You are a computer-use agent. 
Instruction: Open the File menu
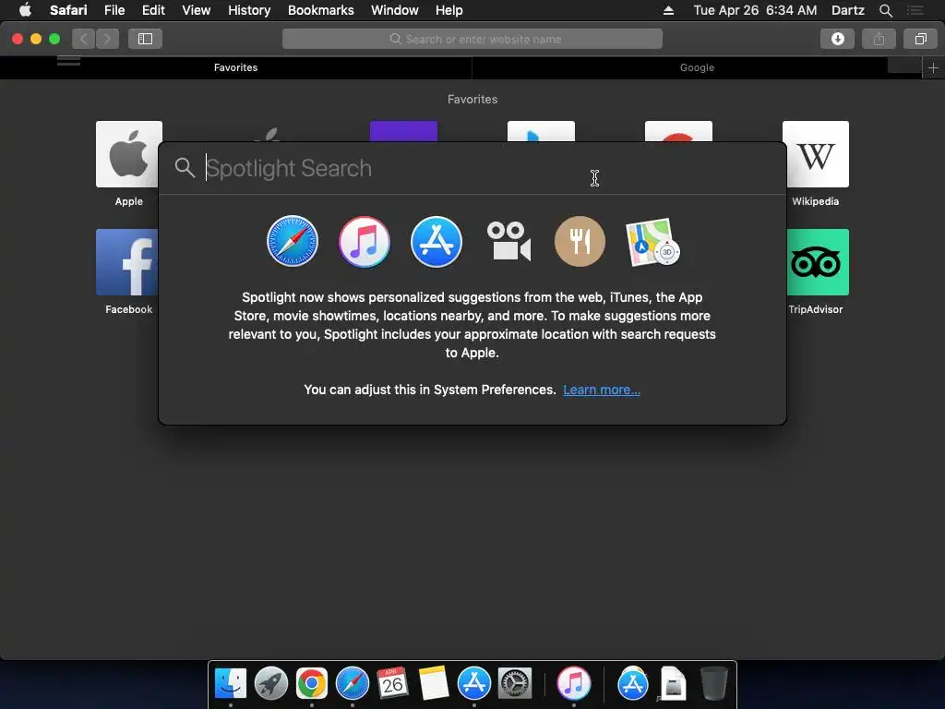114,10
